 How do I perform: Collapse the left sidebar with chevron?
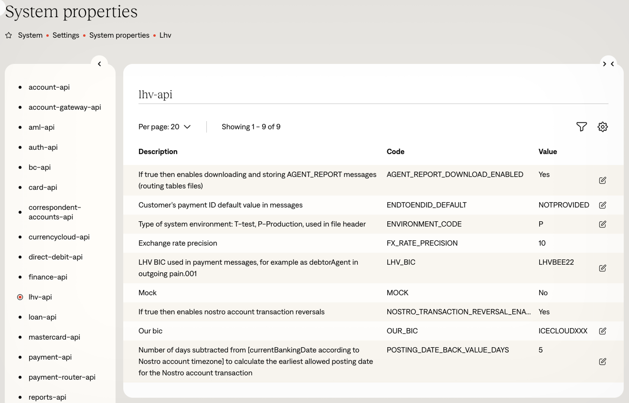[x=99, y=64]
